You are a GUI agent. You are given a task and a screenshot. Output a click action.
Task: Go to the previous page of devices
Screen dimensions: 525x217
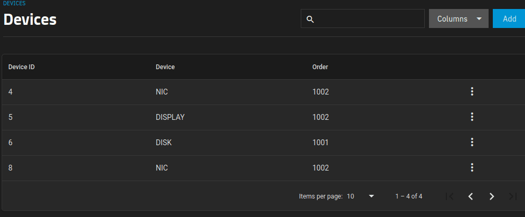(x=471, y=196)
